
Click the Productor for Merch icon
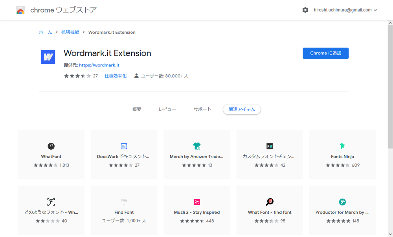342,202
